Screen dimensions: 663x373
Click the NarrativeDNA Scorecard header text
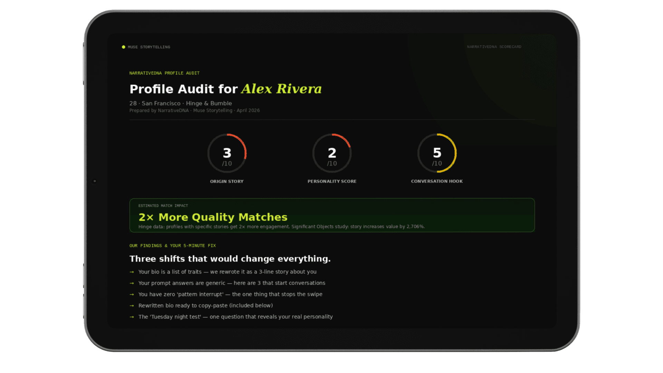494,47
